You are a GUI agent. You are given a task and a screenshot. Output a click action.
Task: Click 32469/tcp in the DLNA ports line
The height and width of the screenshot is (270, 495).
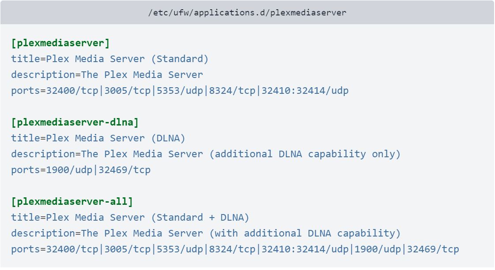point(124,170)
